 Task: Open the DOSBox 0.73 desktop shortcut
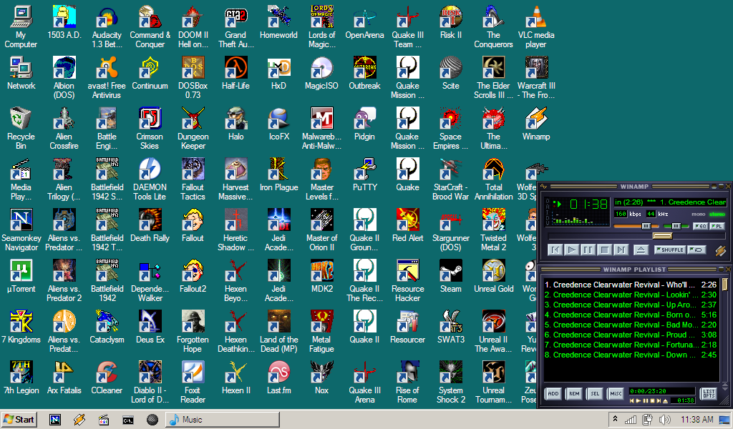[193, 69]
